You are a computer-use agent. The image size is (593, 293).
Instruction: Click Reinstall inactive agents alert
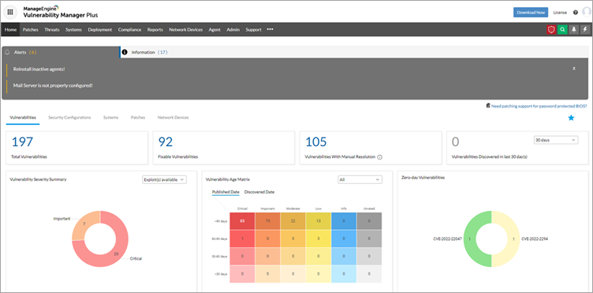(x=39, y=69)
